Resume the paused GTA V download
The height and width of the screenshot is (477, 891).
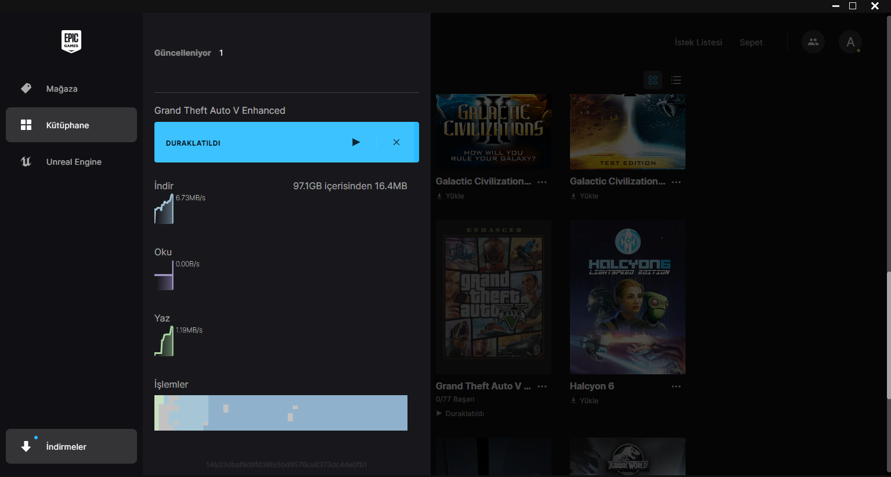click(x=356, y=142)
